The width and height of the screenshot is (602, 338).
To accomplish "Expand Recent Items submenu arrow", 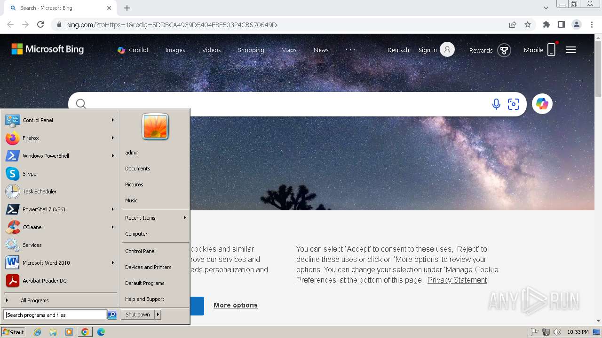I will (x=185, y=218).
